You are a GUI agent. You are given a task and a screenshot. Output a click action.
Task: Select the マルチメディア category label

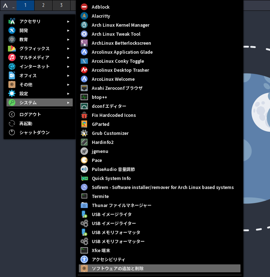[x=34, y=57]
